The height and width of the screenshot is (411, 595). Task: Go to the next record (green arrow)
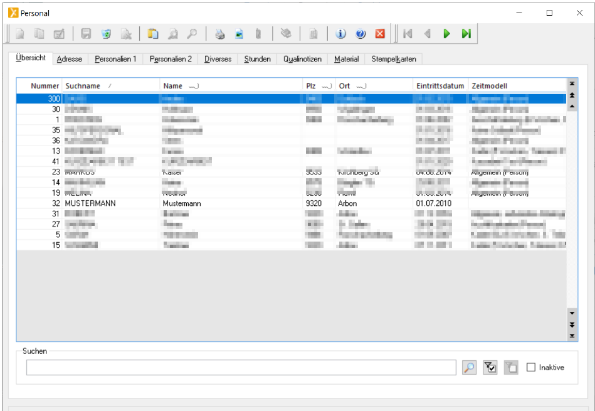click(x=446, y=34)
